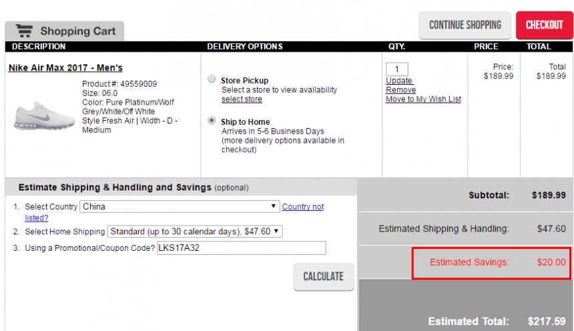Image resolution: width=574 pixels, height=331 pixels.
Task: Click the Product # 49559009 text
Action: [119, 84]
